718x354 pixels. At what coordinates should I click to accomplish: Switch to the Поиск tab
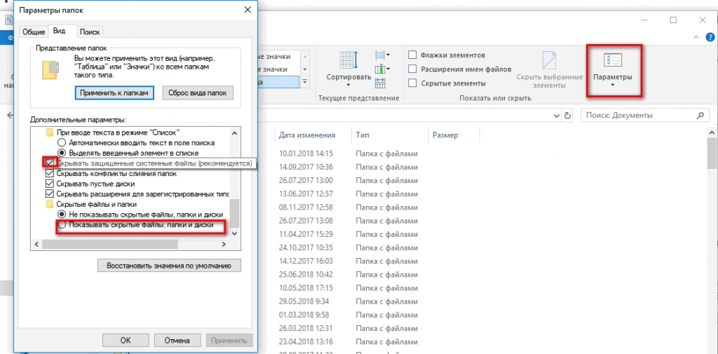[89, 32]
